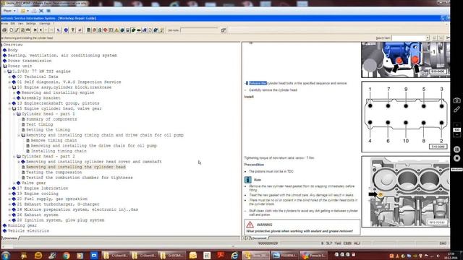
Task: Pause the screen recording
Action: point(456,149)
